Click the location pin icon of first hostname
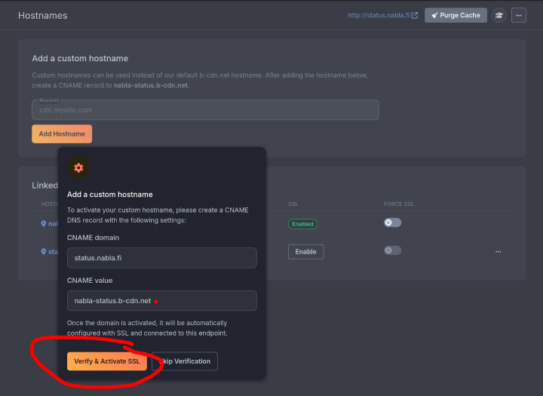The width and height of the screenshot is (543, 396). pos(44,223)
